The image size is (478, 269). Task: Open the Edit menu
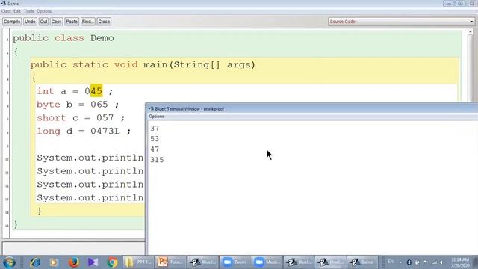(17, 11)
